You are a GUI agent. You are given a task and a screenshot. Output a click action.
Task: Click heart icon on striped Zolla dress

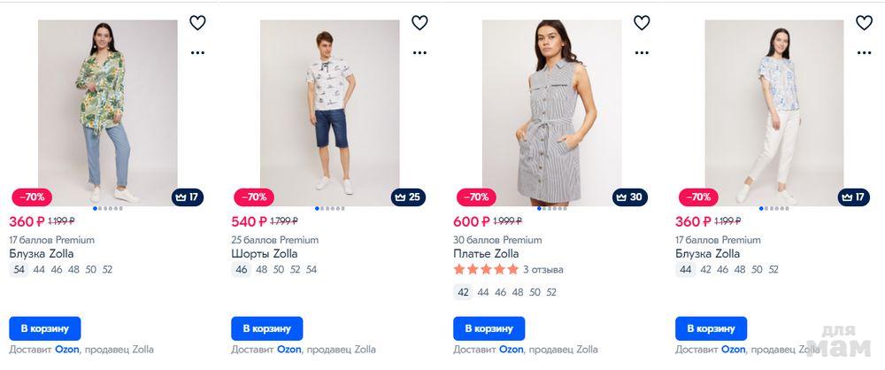click(x=642, y=23)
